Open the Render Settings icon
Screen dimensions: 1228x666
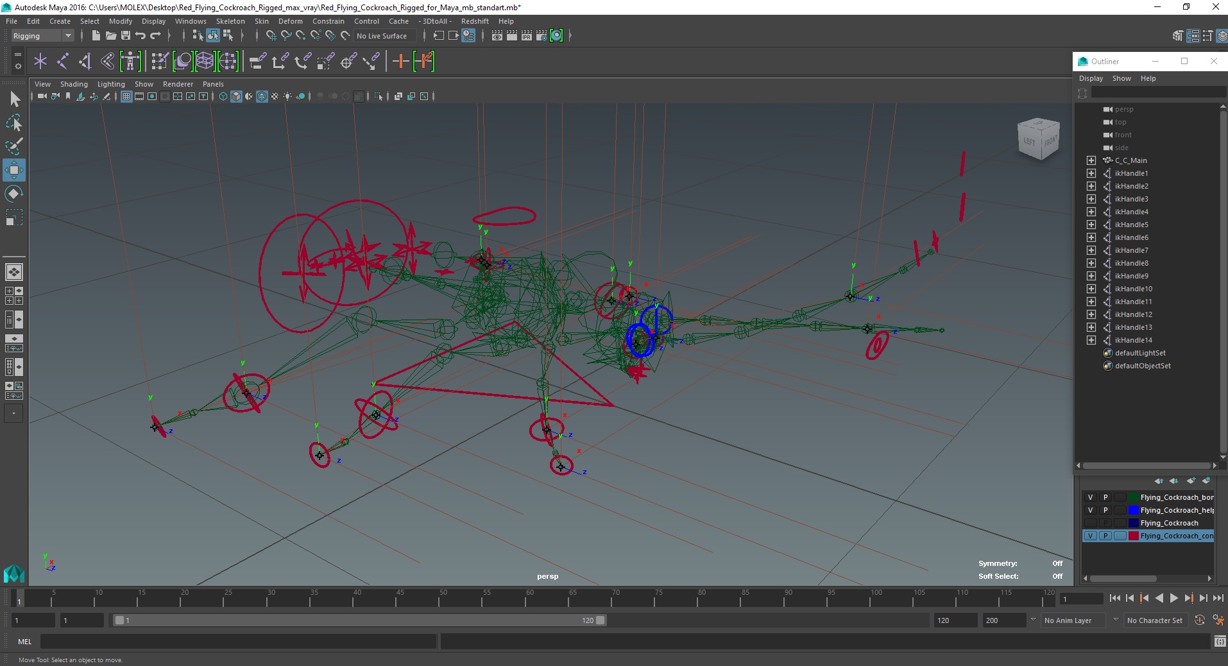(x=542, y=36)
